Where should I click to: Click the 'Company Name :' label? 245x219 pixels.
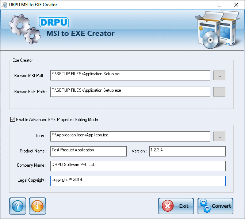31,165
